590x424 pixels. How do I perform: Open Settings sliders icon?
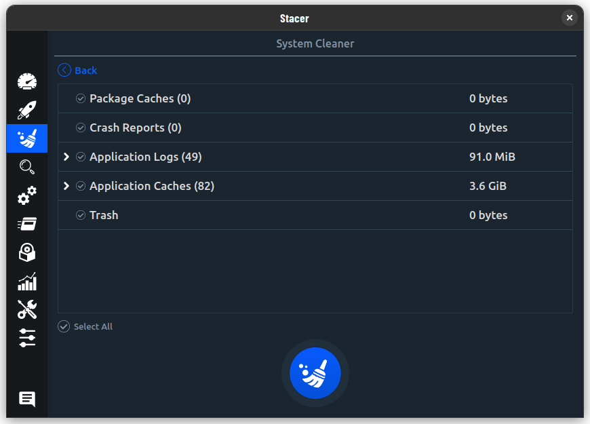pos(27,338)
